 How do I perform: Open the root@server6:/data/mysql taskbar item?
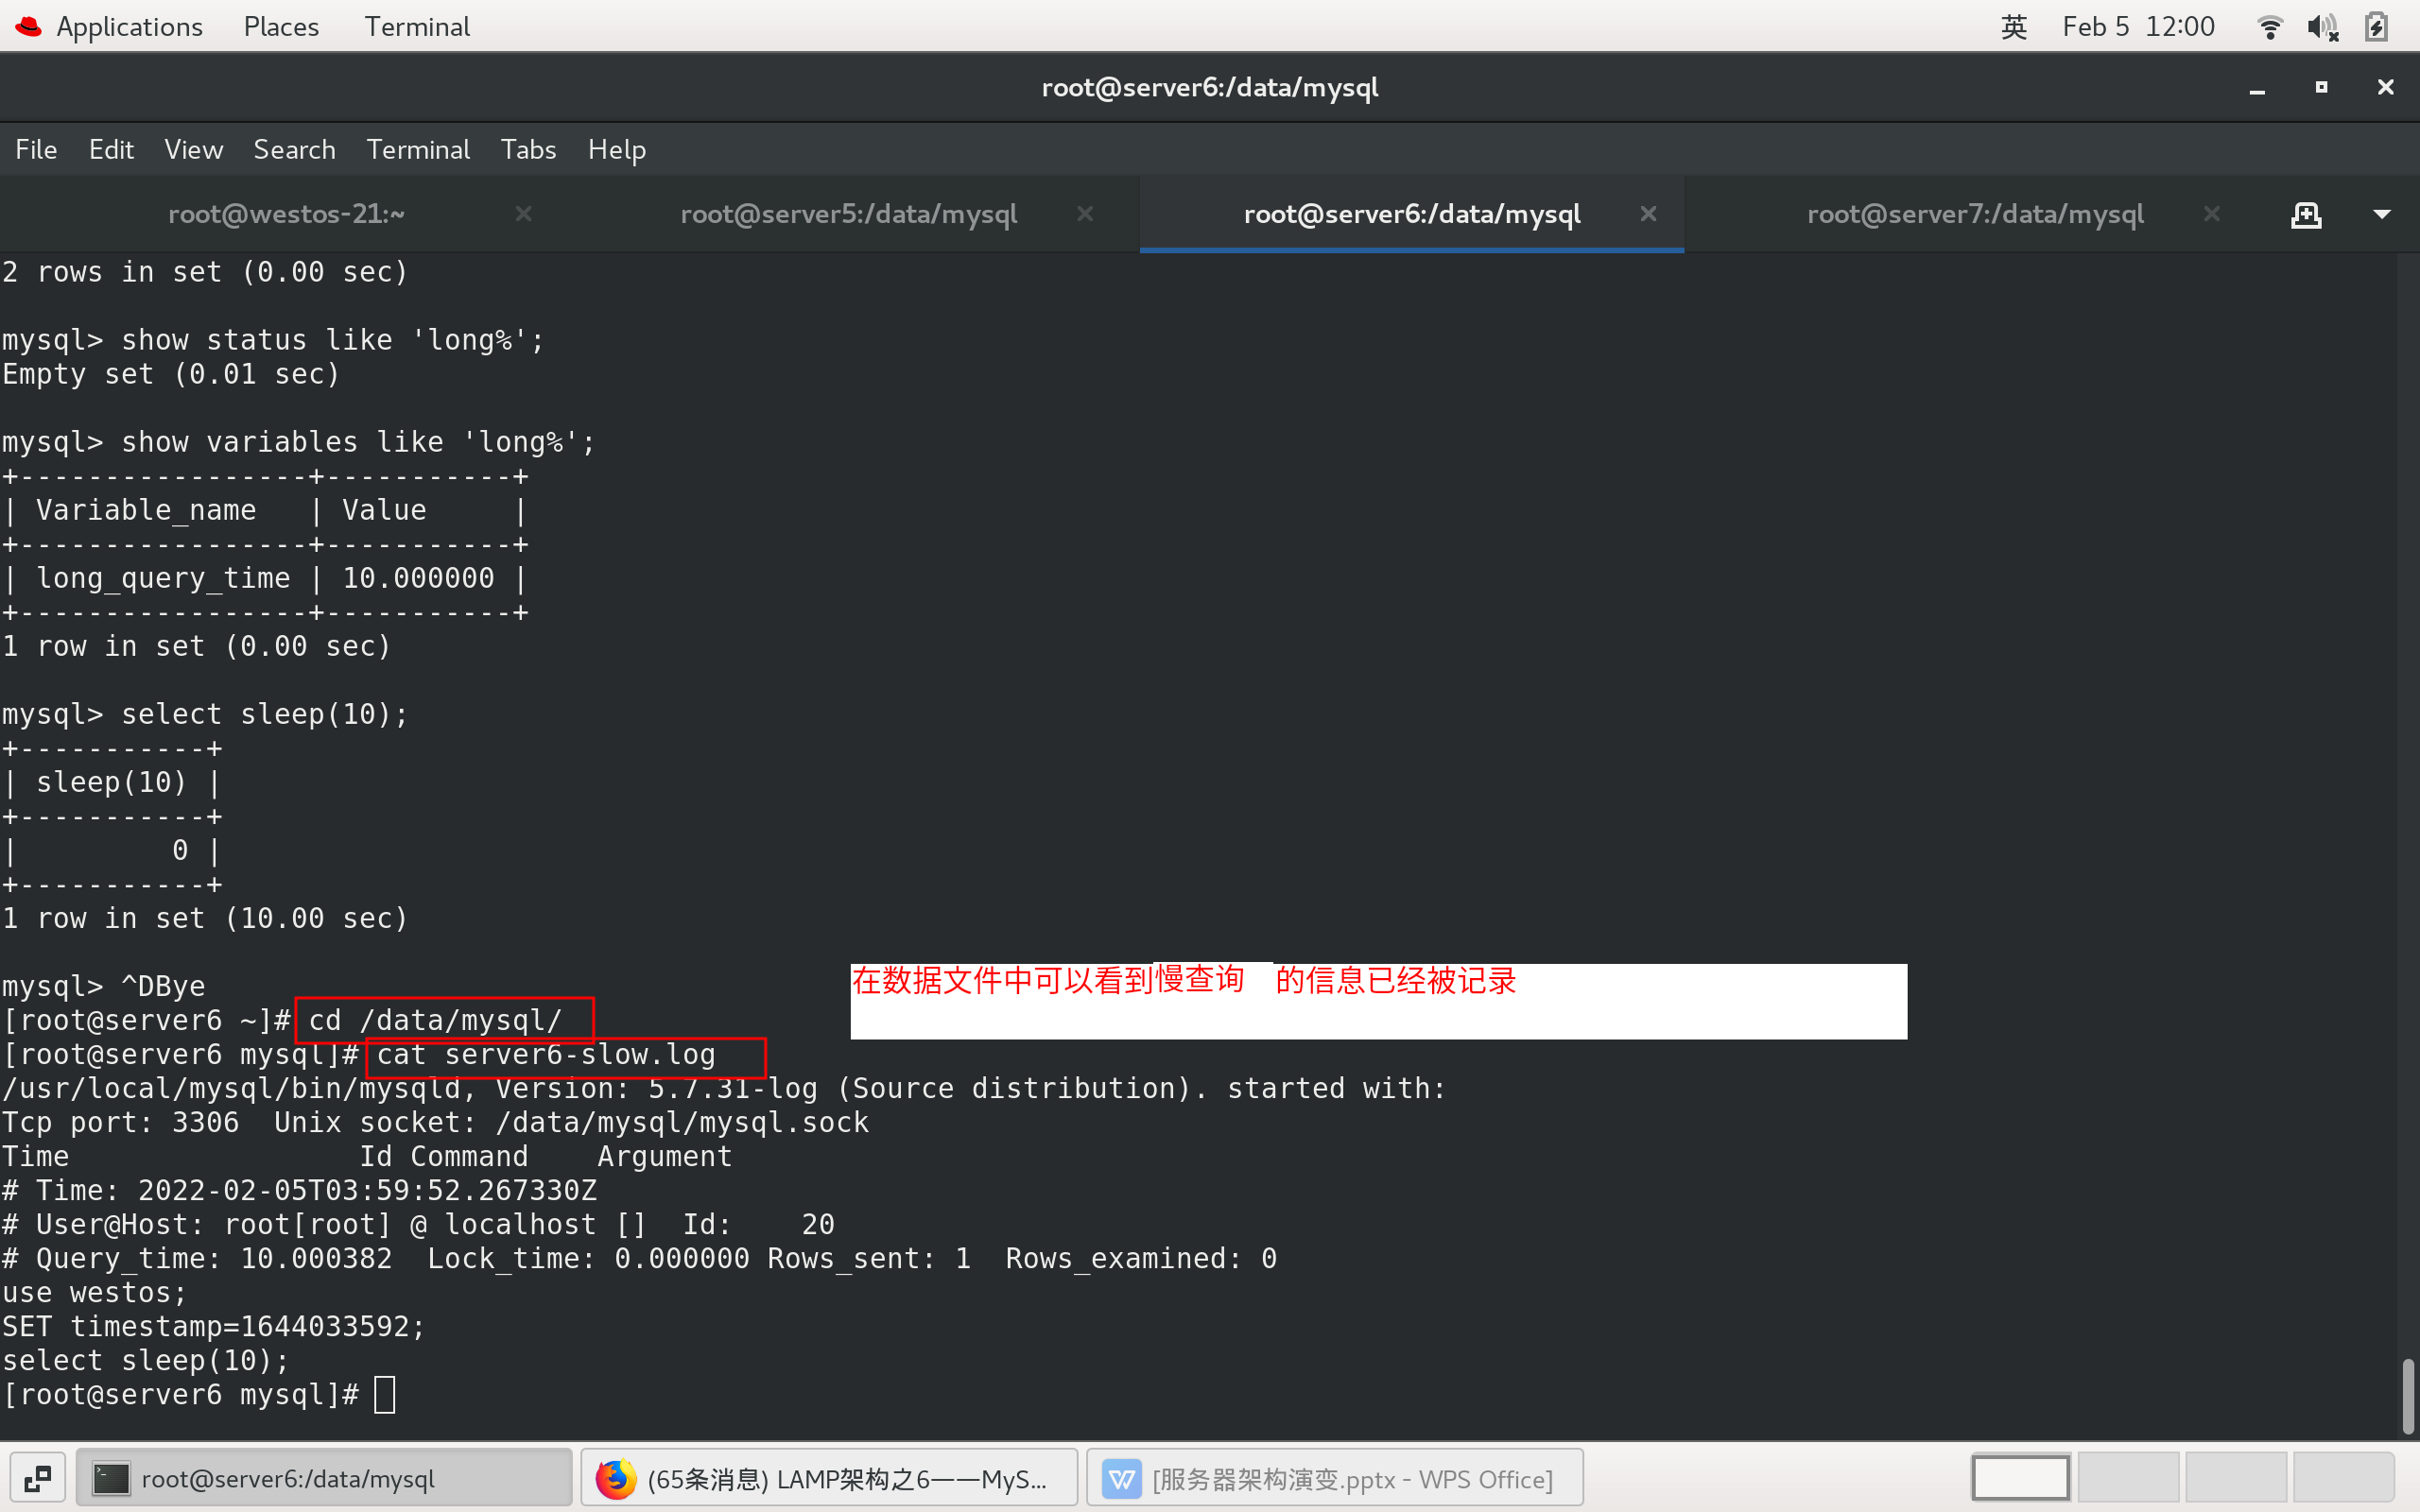[324, 1478]
